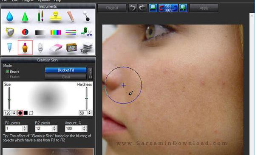This screenshot has height=155, width=255.
Task: Click the Size value spinner arrows
Action: [x=14, y=113]
